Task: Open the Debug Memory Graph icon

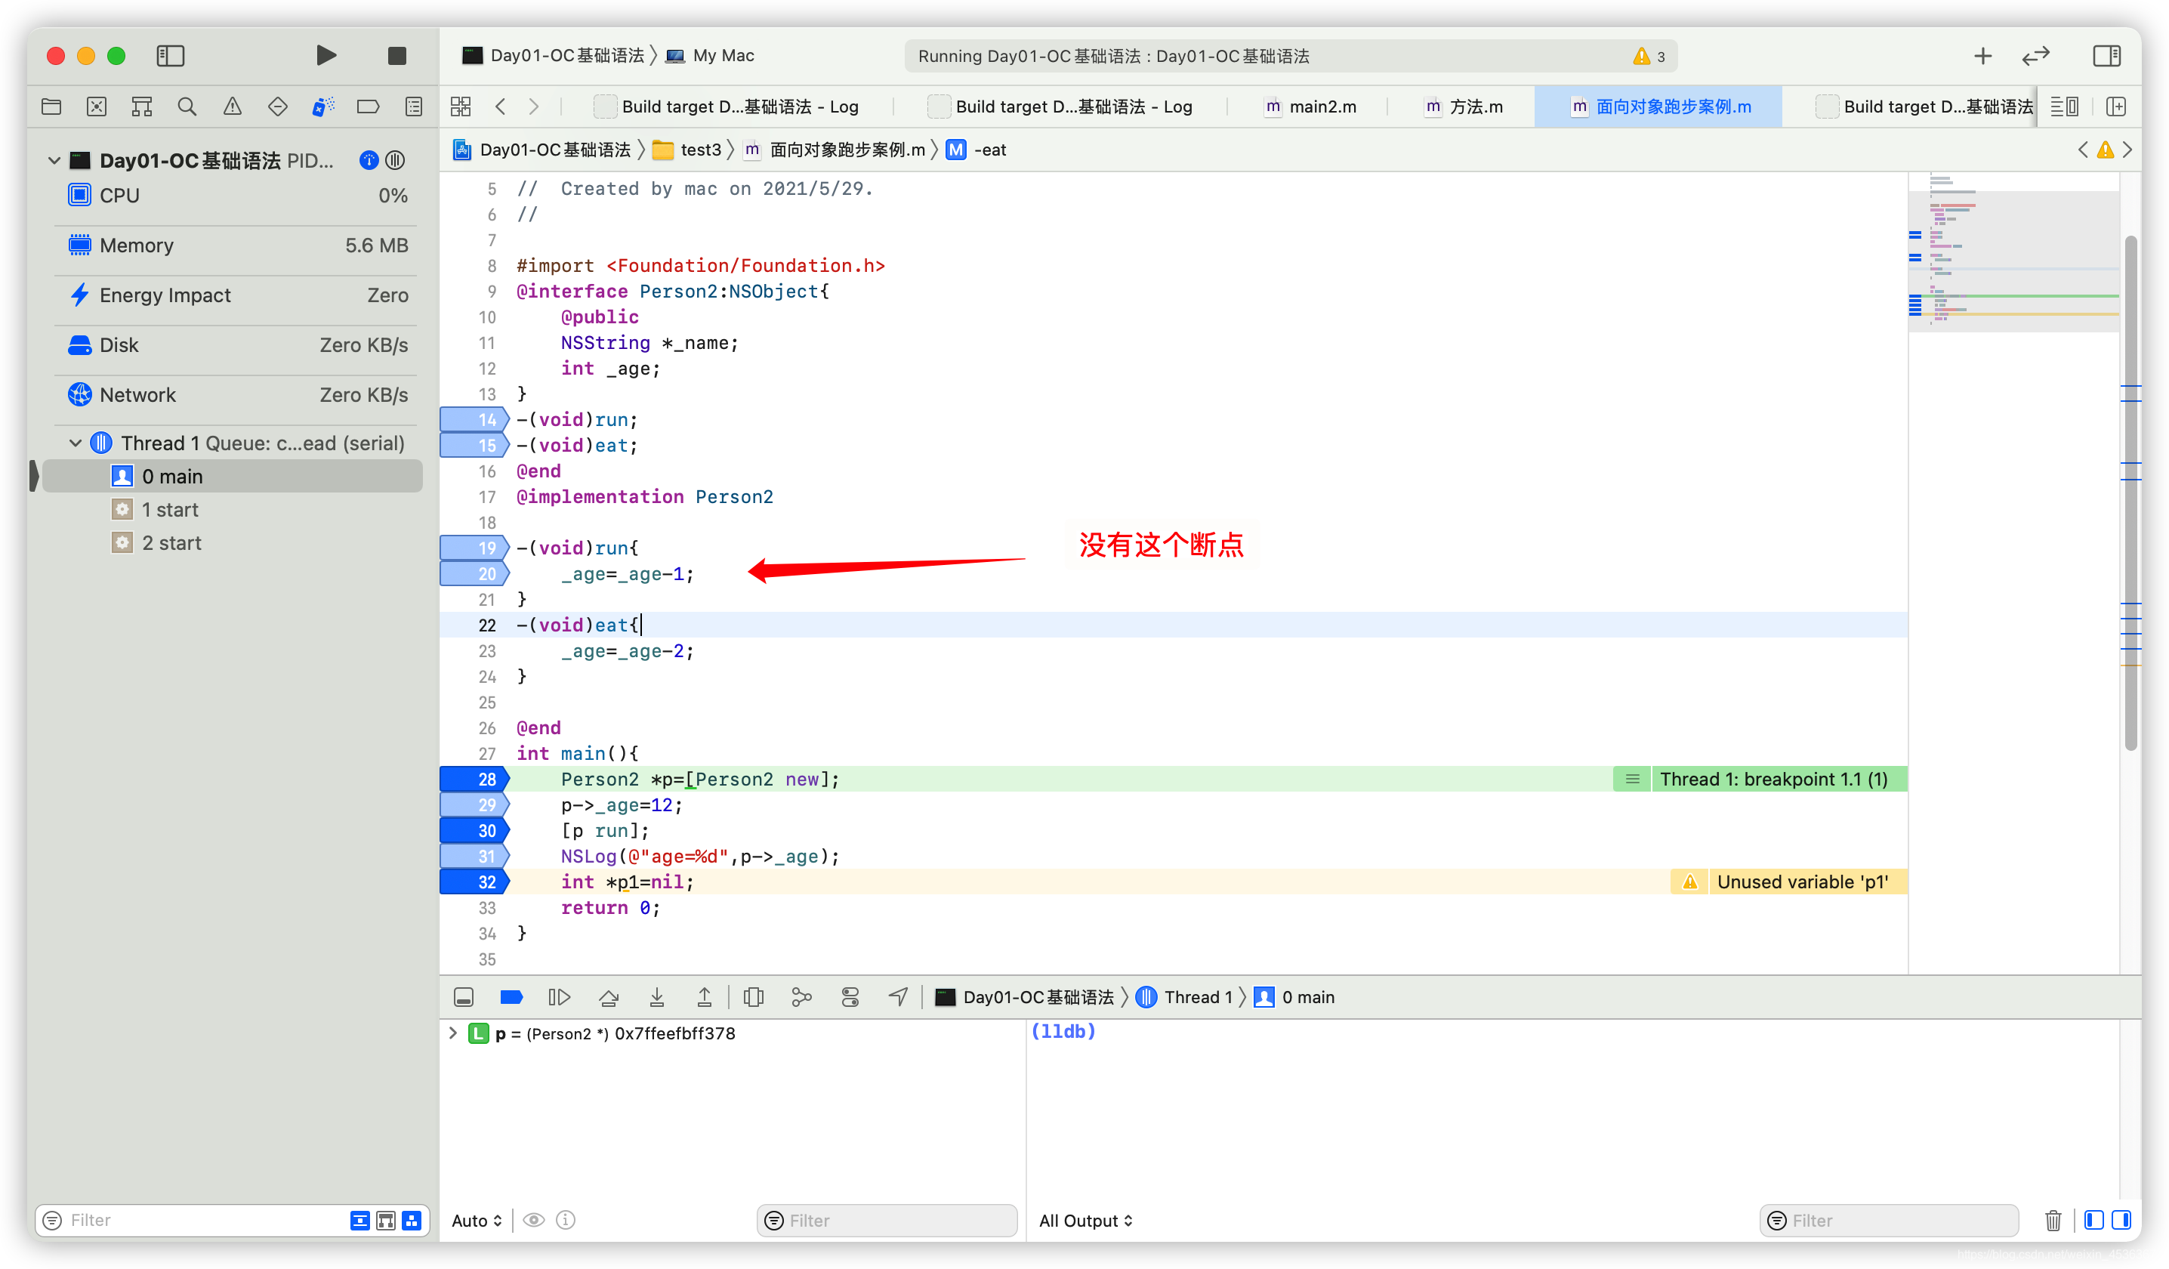Action: (x=801, y=997)
